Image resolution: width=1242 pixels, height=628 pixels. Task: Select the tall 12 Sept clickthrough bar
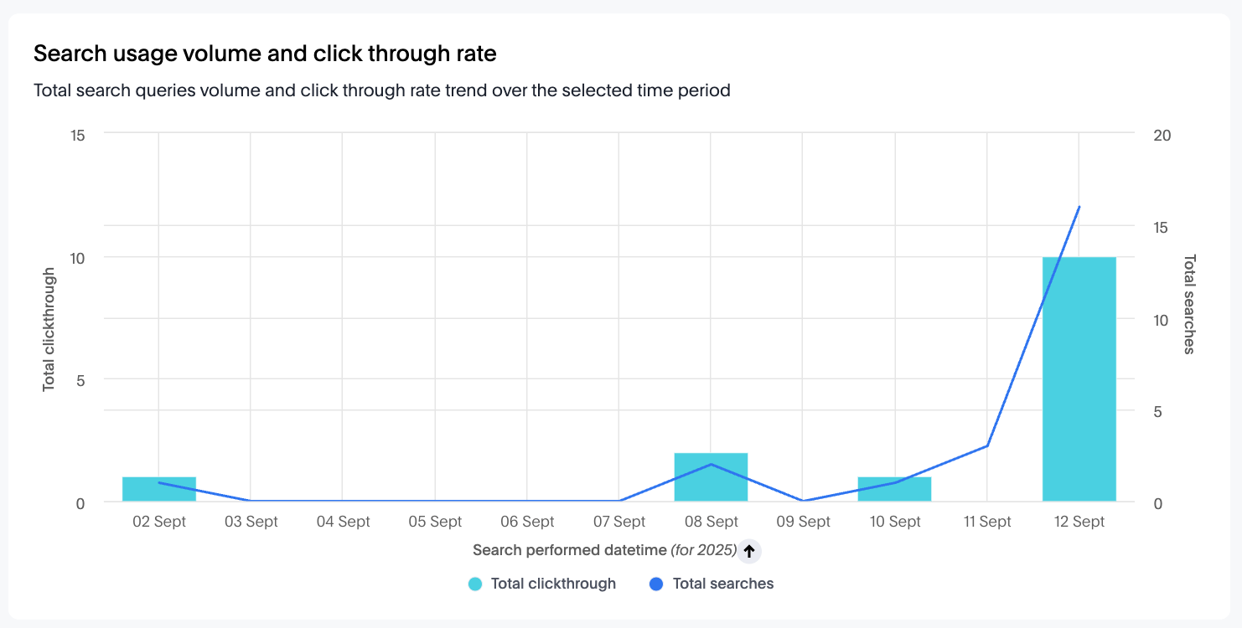1079,378
